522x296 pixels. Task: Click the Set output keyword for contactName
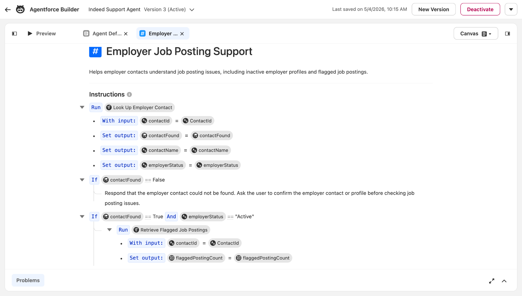[119, 150]
